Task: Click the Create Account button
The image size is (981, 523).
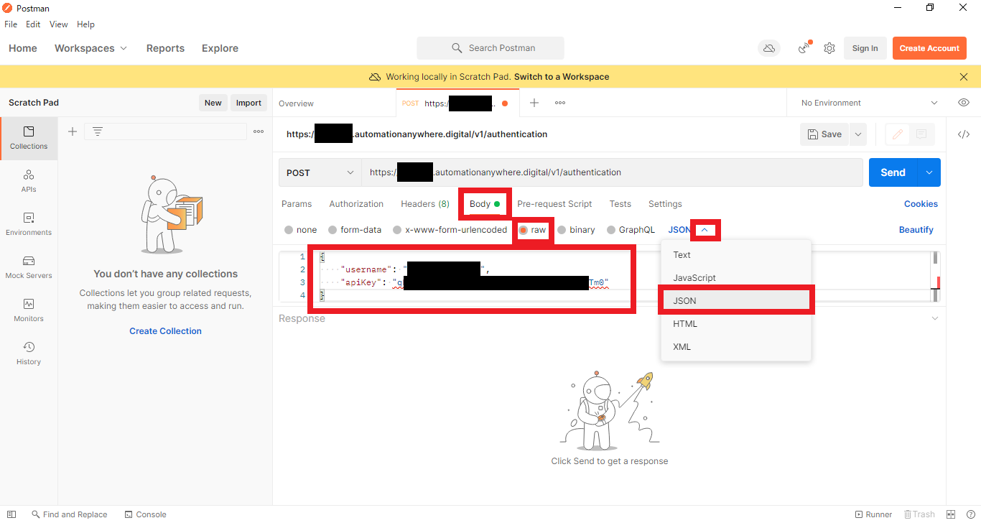Action: (929, 48)
